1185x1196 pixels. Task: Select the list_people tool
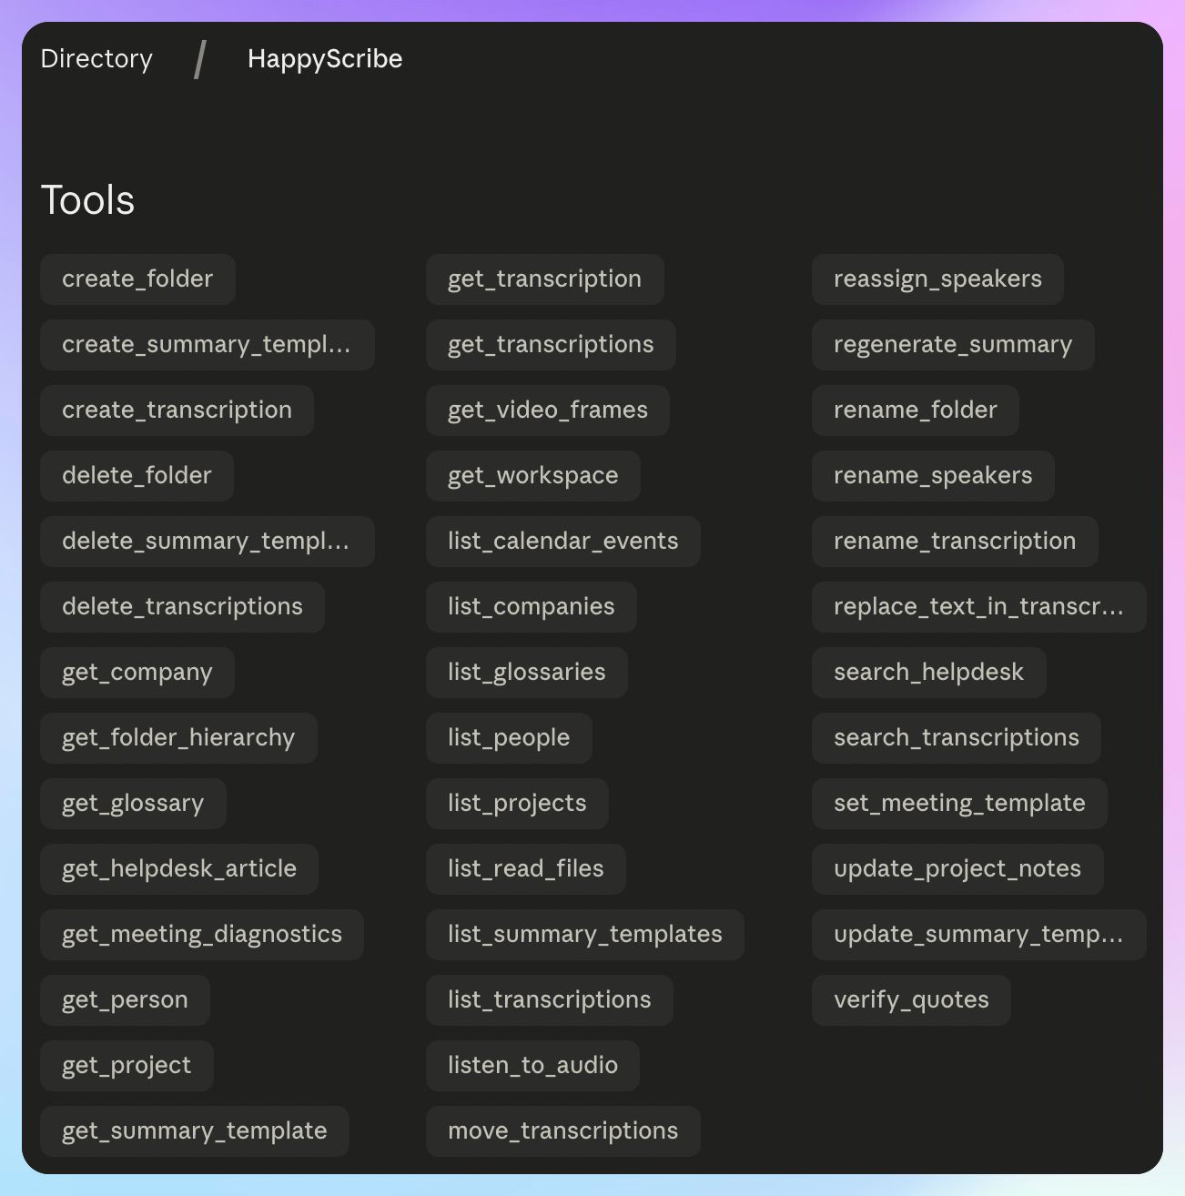pyautogui.click(x=509, y=738)
